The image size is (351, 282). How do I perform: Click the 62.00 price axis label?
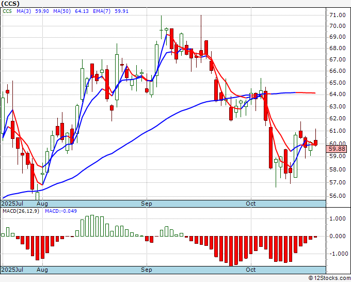[338, 118]
